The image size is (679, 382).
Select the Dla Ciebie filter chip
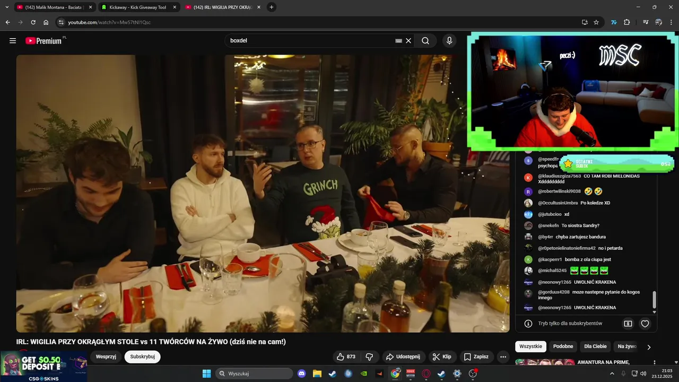[595, 346]
